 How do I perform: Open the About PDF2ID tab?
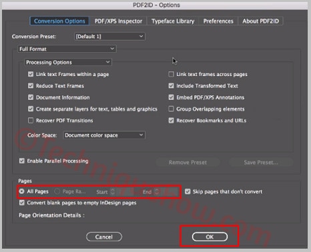pos(260,21)
